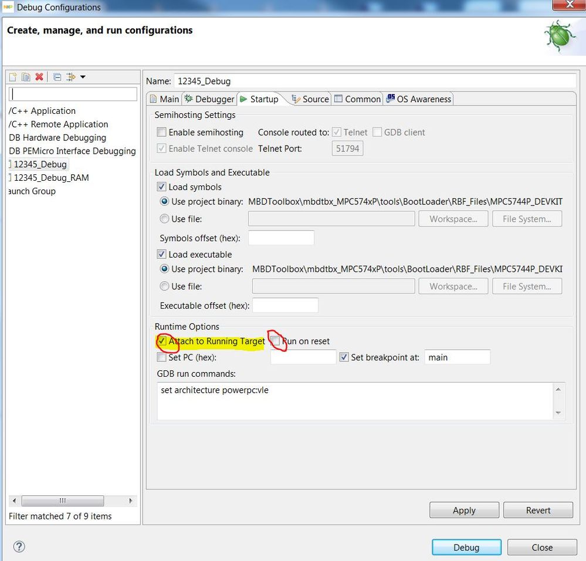Switch to the Main tab
Screen dimensions: 586x561
tap(164, 99)
